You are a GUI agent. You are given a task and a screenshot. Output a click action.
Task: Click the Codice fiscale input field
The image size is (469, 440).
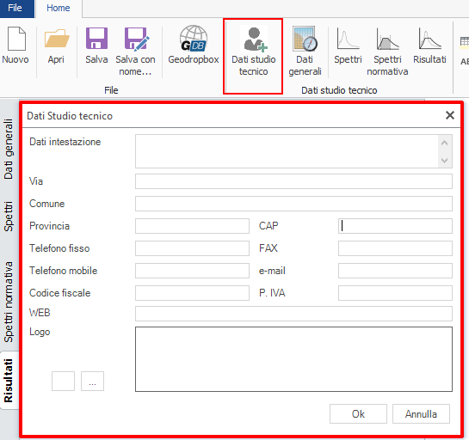pos(192,293)
